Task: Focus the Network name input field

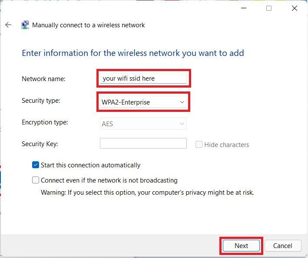Action: point(143,78)
